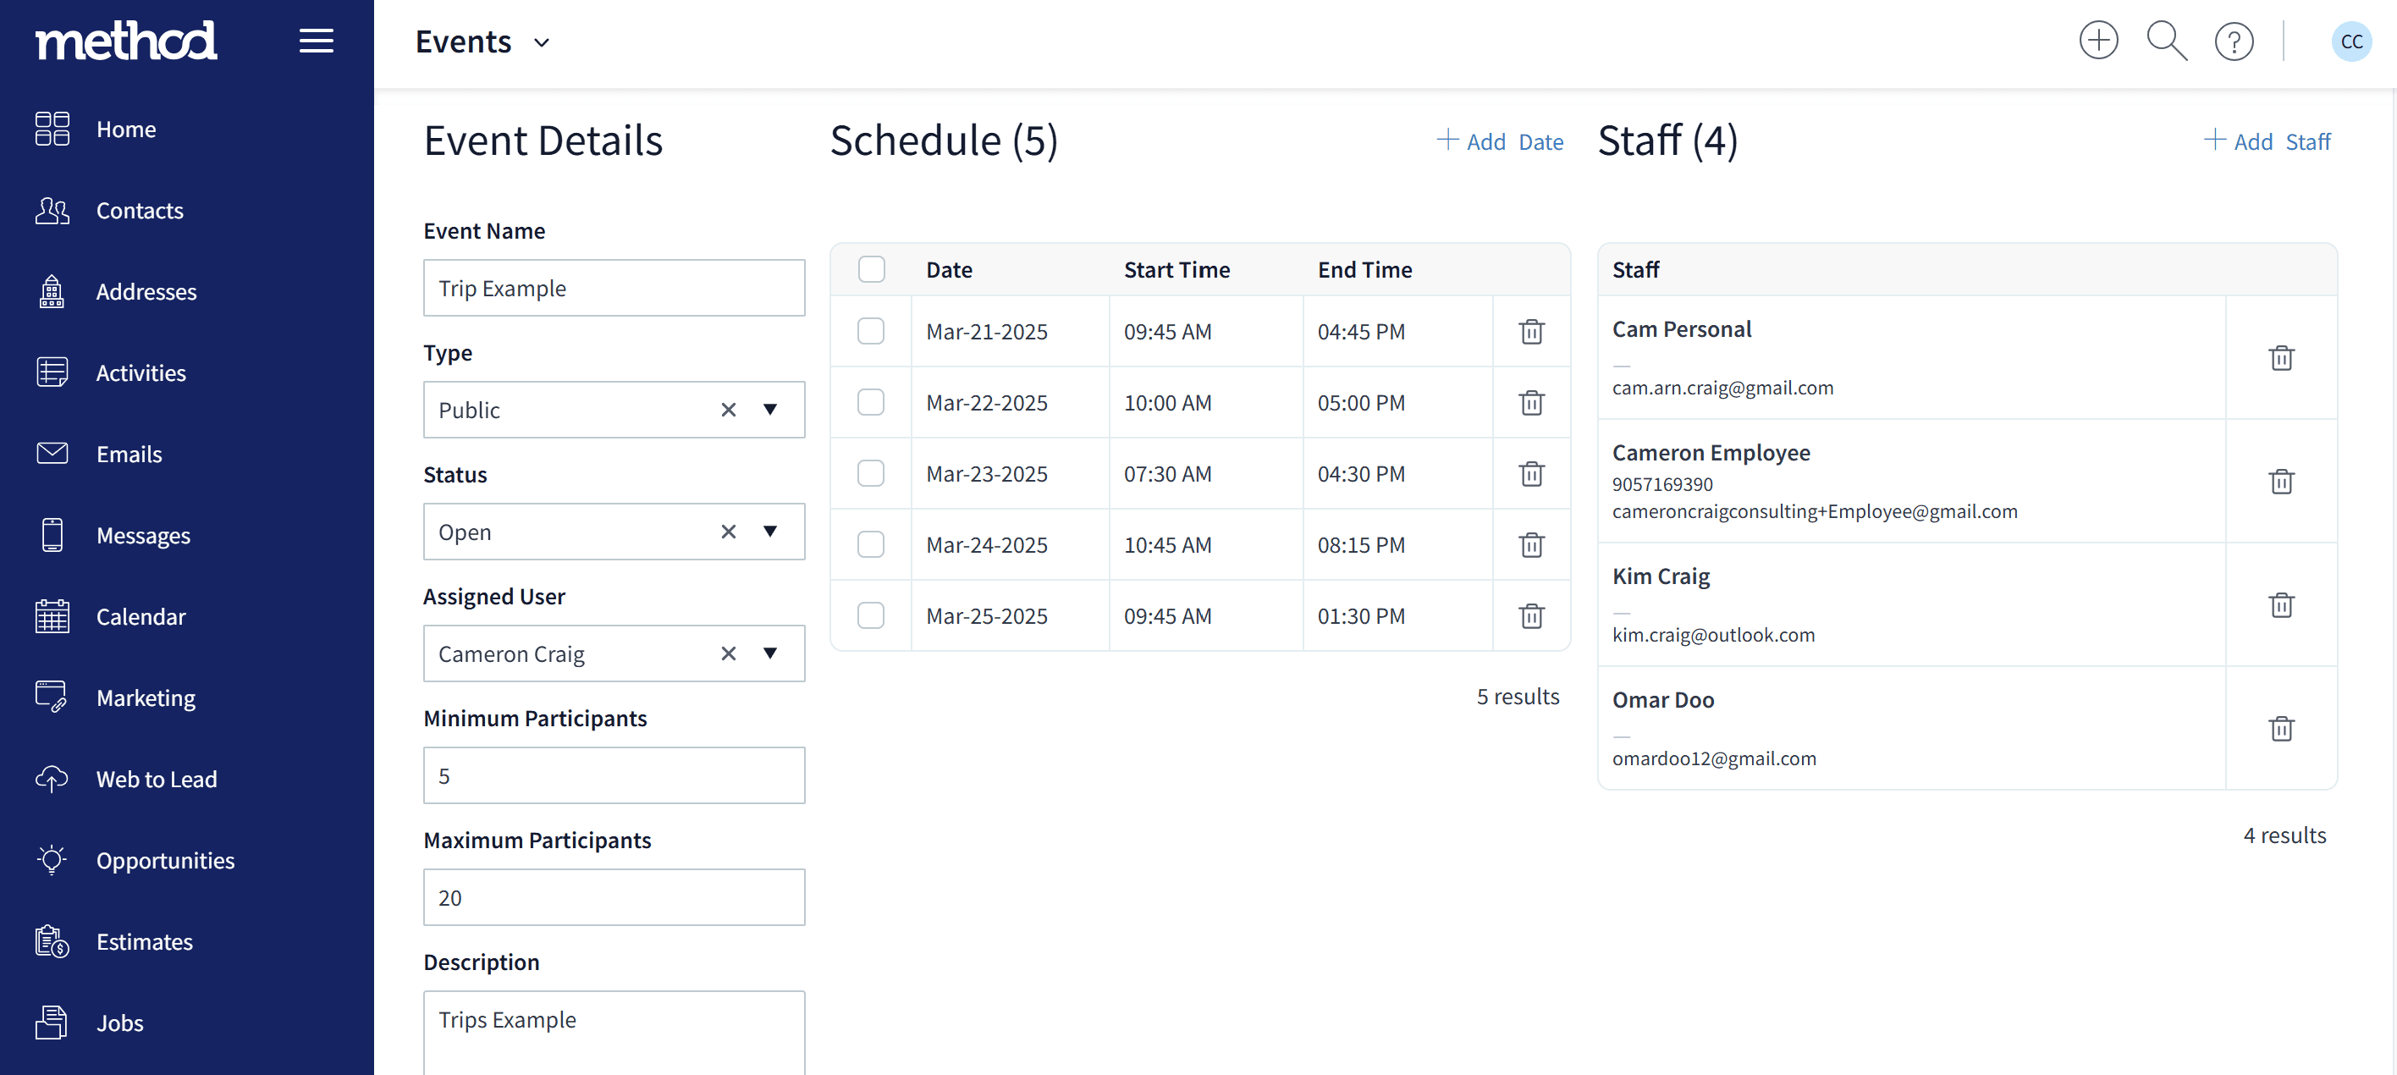Open the search magnifier icon

pos(2166,41)
